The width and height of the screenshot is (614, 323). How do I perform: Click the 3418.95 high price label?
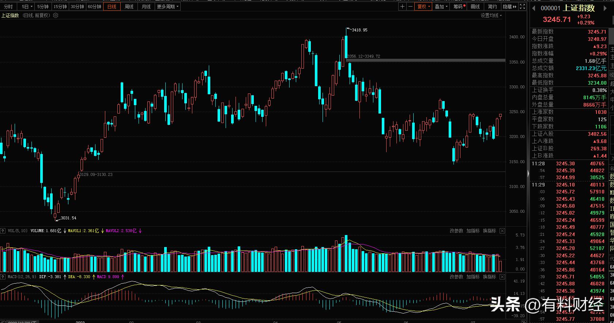359,30
